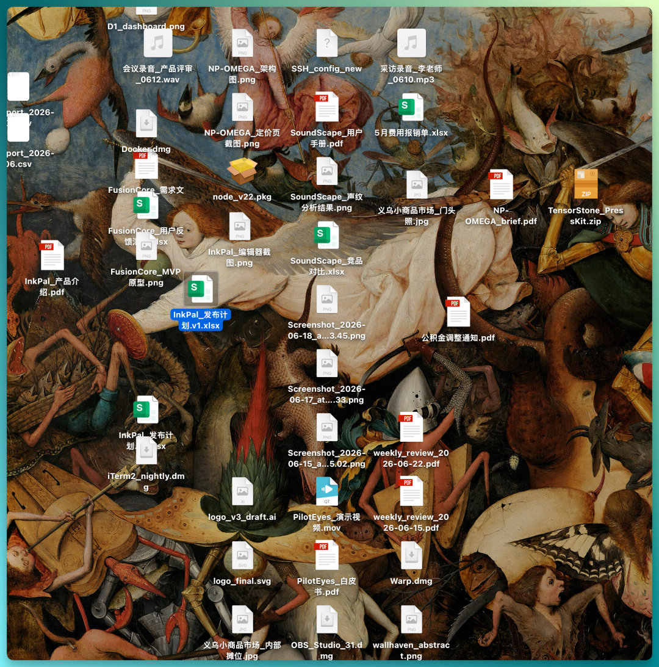Select the iTerm2_nightly.dmg disk image icon
Image resolution: width=659 pixels, height=667 pixels.
point(146,450)
